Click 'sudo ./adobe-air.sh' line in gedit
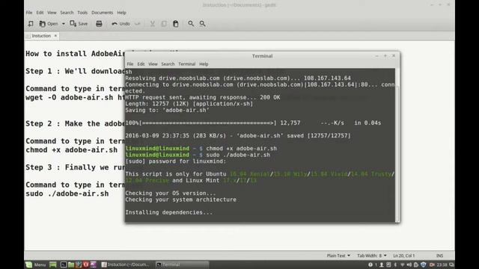 tap(67, 194)
